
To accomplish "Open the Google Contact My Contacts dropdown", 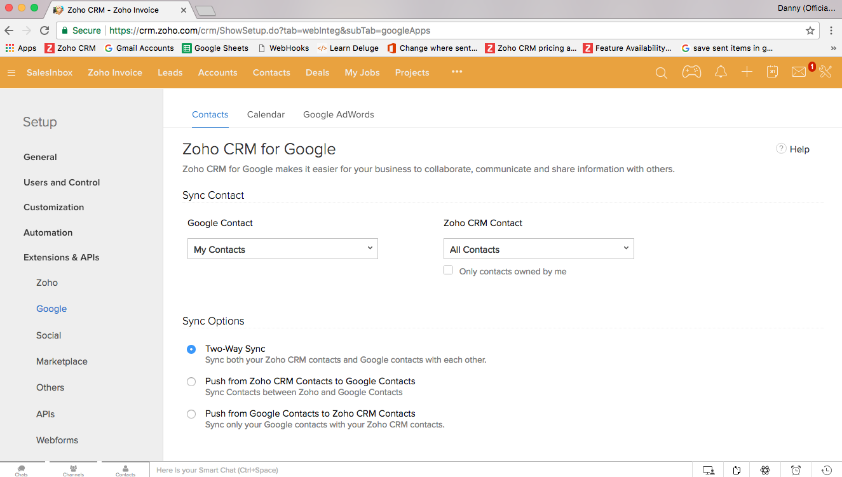I will tap(283, 249).
